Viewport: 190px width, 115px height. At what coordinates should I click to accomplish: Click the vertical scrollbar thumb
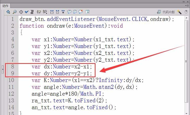(x=186, y=61)
